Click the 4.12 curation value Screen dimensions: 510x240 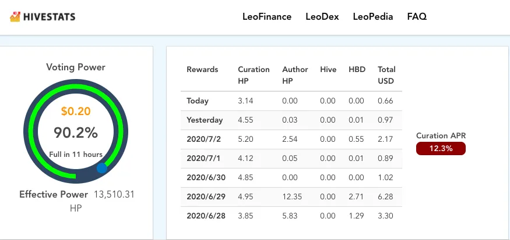tap(245, 158)
